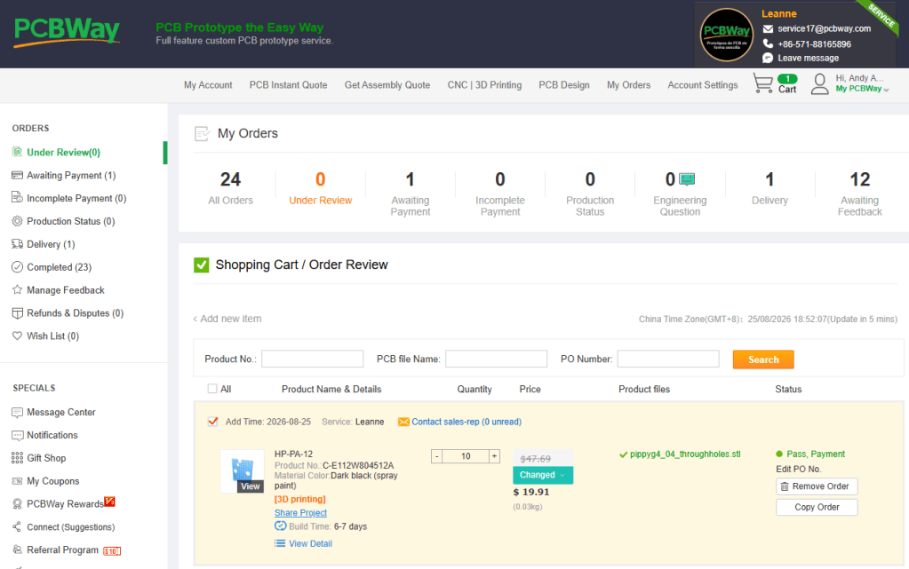Click the Build Time refresh icon
The image size is (909, 569).
pos(281,526)
